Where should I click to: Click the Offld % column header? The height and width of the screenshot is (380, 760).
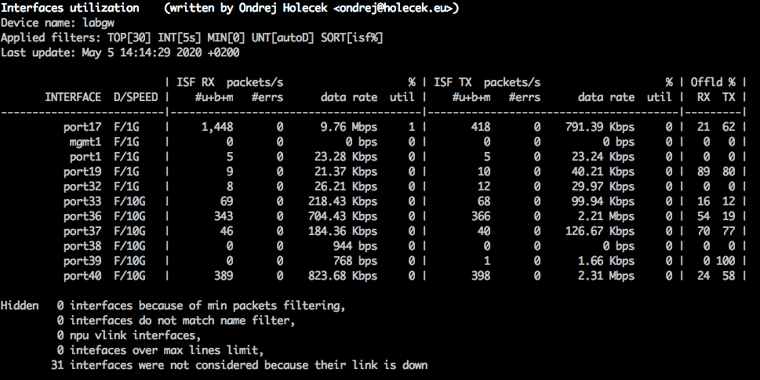712,82
